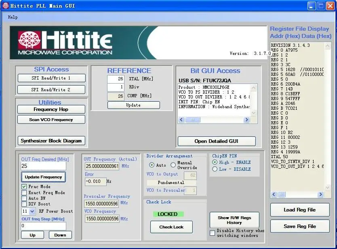
Task: Click the REFERENCE Update button
Action: (133, 105)
